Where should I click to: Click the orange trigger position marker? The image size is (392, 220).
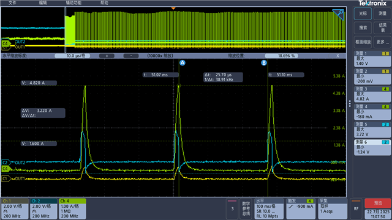[173, 9]
